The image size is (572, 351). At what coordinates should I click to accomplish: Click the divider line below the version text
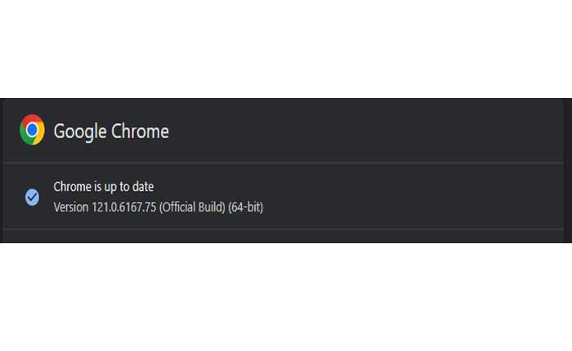[286, 229]
